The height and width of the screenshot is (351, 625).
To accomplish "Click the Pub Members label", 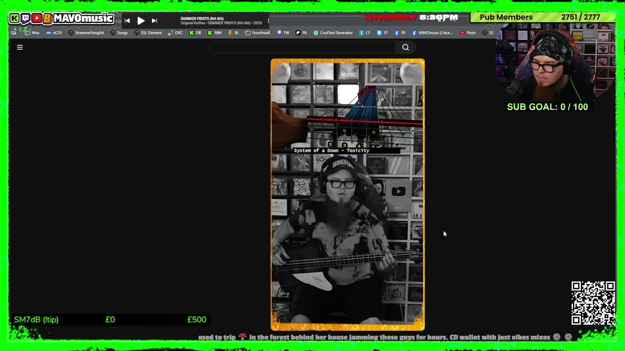I will click(506, 17).
